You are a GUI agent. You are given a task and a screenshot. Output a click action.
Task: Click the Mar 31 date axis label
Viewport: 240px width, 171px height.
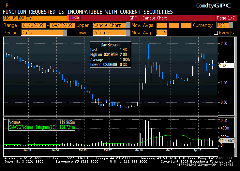pyautogui.click(x=170, y=150)
